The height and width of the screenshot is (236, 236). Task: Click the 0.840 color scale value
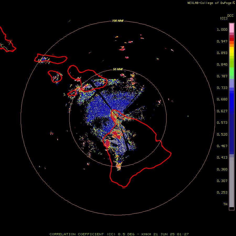(x=222, y=65)
